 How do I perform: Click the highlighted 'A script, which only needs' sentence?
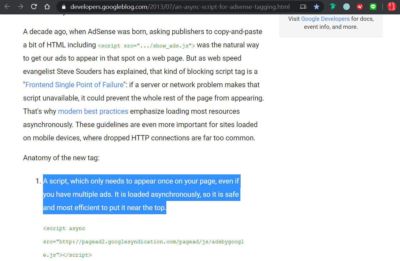[141, 194]
